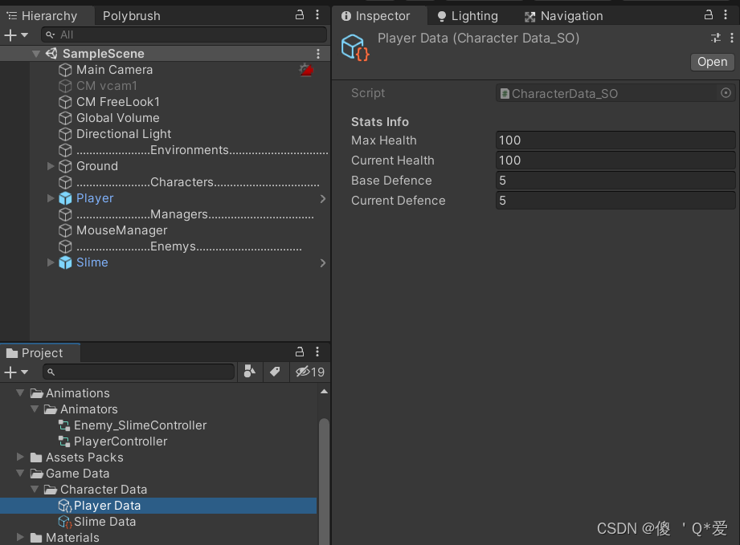Open the search-by-type filter in Project panel
The height and width of the screenshot is (545, 740).
(250, 372)
